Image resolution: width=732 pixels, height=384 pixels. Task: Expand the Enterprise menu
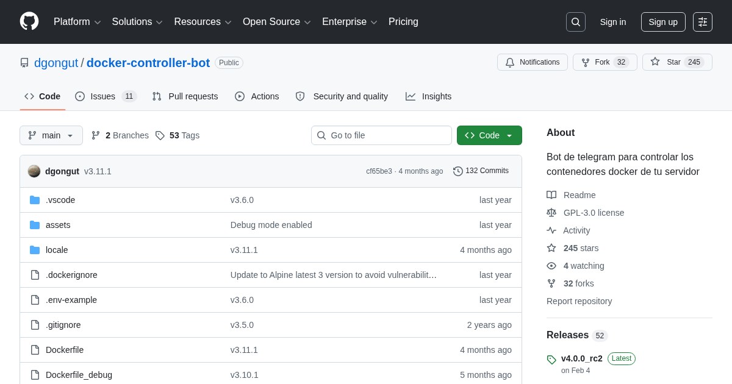pyautogui.click(x=350, y=22)
